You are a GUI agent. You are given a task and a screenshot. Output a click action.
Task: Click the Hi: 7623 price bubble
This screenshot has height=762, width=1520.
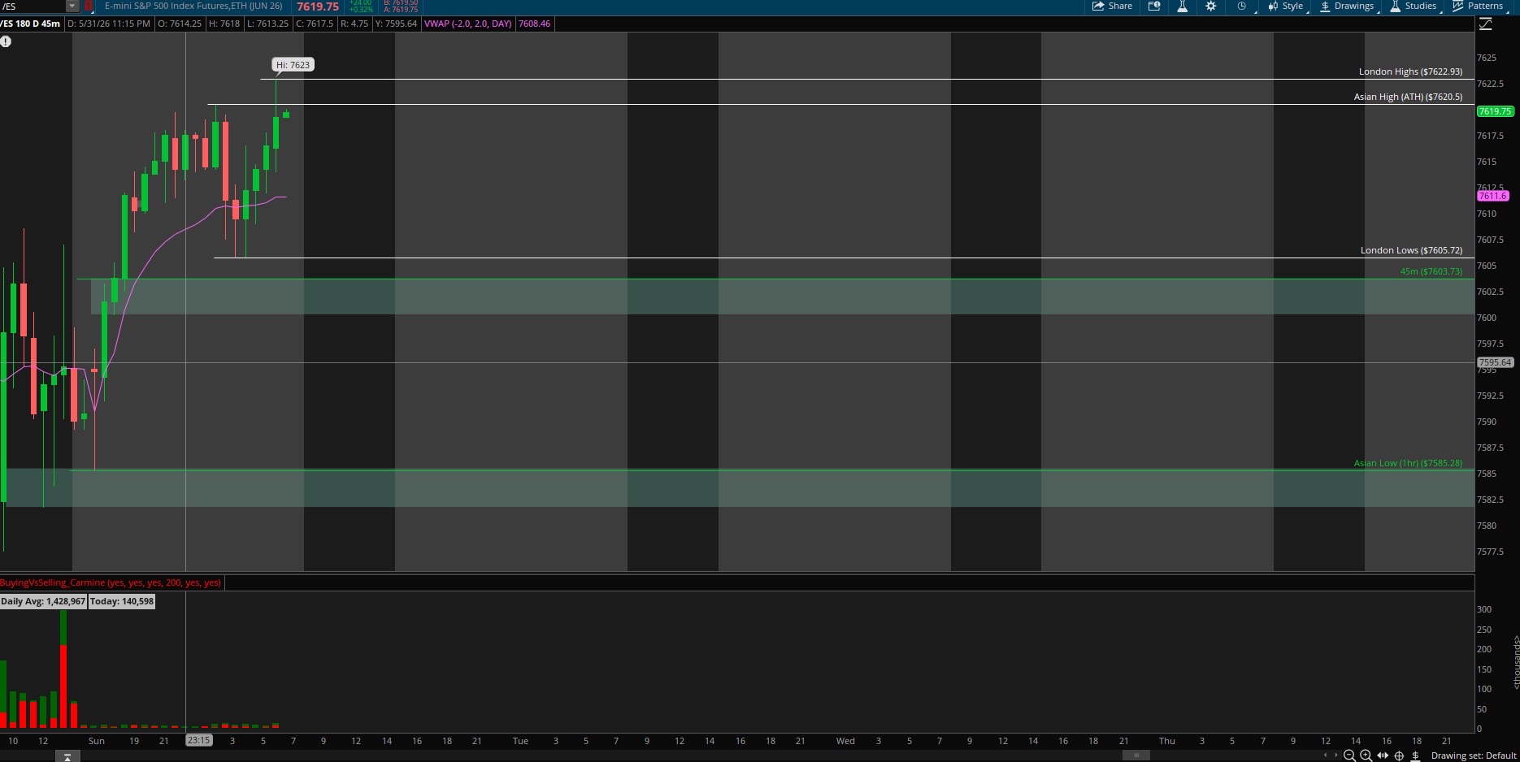(x=293, y=65)
